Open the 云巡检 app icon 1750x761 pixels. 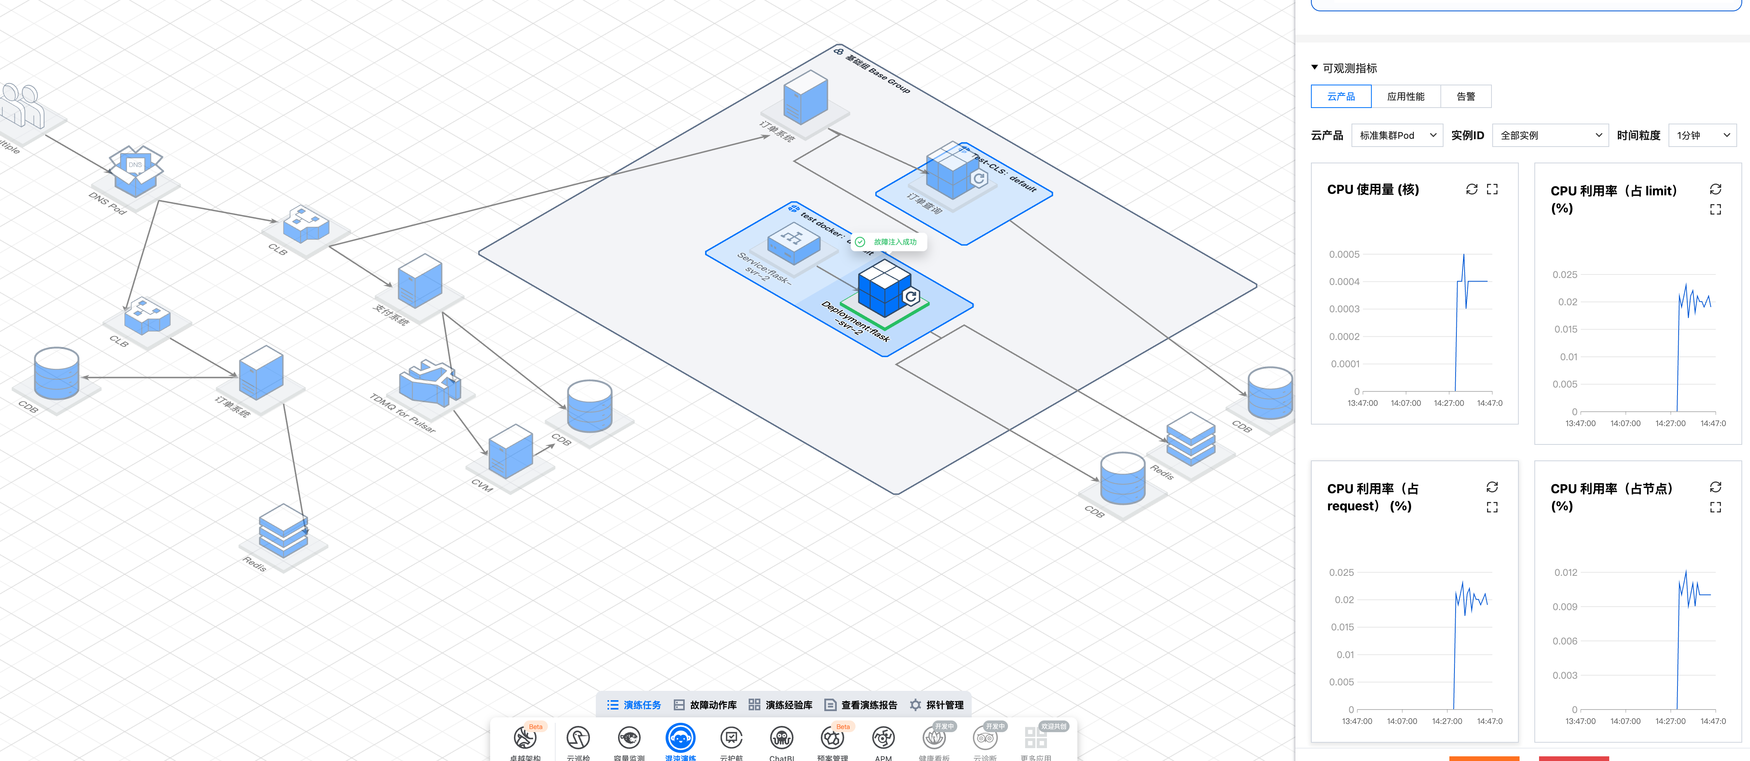pos(577,738)
